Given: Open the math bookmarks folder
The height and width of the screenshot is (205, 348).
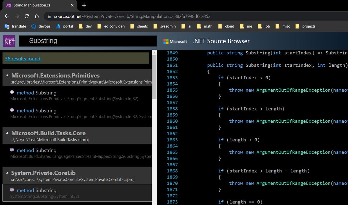Looking at the screenshot, I should click(x=205, y=26).
